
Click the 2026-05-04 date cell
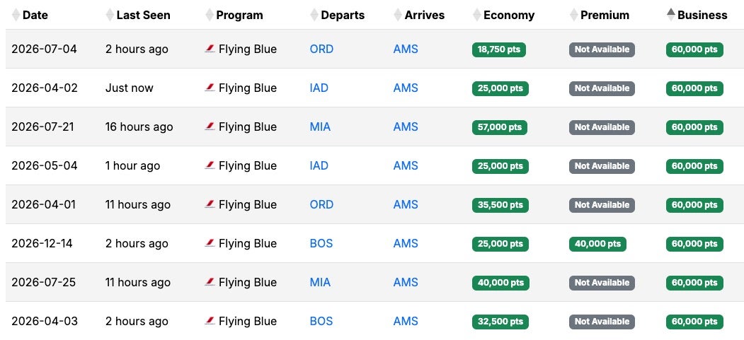pos(45,166)
